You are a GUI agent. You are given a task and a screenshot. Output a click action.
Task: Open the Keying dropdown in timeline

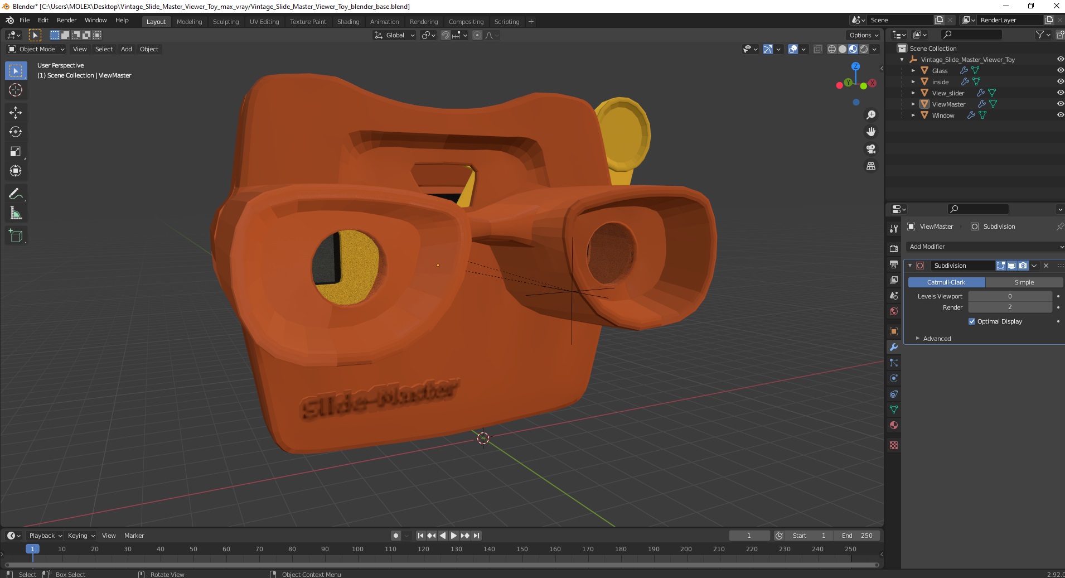coord(81,536)
